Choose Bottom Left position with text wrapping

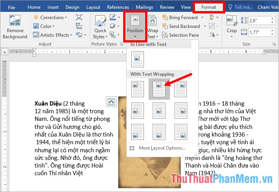(x=137, y=132)
